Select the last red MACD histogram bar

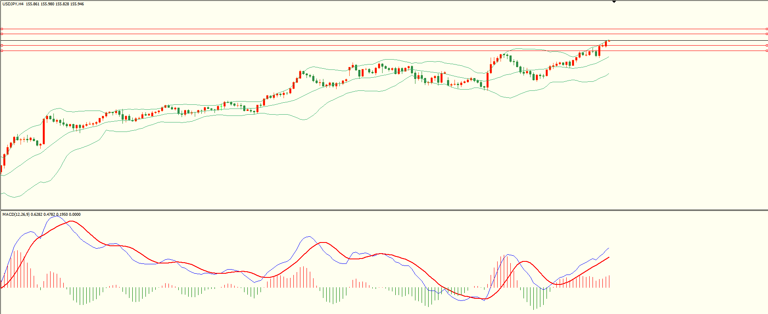click(609, 282)
